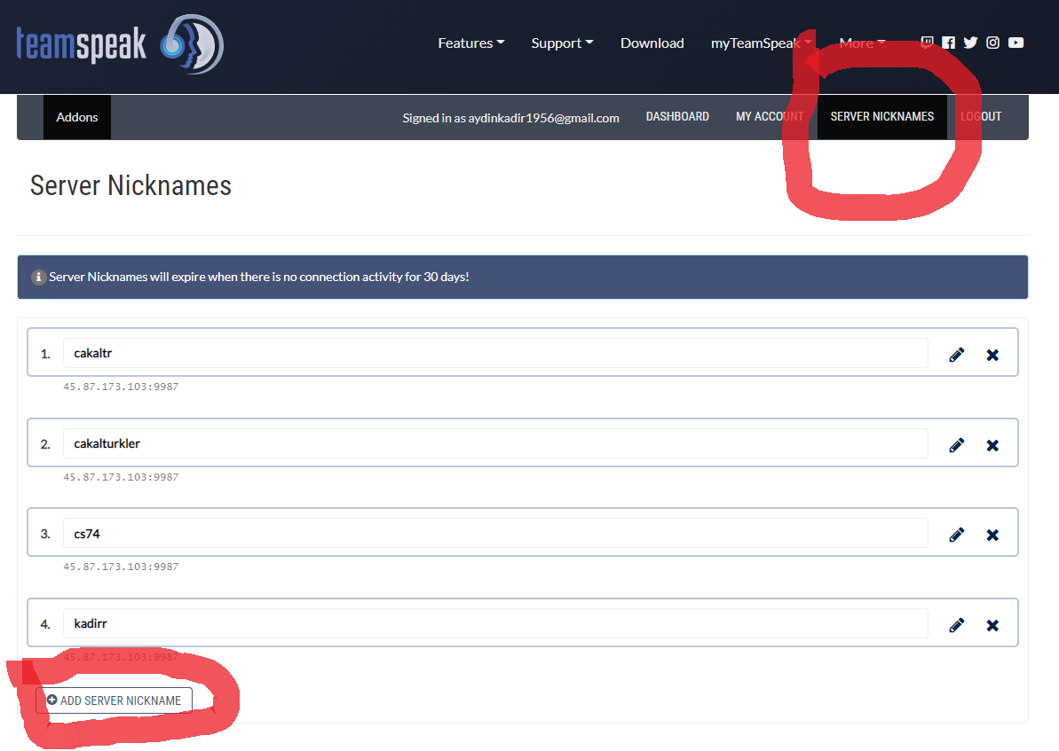Edit the cakaltr nickname with pencil icon
1059x751 pixels.
pyautogui.click(x=956, y=355)
